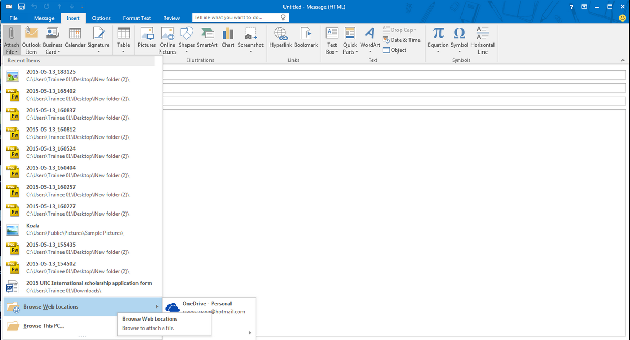This screenshot has width=630, height=340.
Task: Open the Table insert menu
Action: pyautogui.click(x=123, y=40)
